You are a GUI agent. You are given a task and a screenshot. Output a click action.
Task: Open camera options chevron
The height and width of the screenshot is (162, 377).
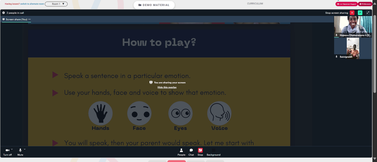[12, 149]
